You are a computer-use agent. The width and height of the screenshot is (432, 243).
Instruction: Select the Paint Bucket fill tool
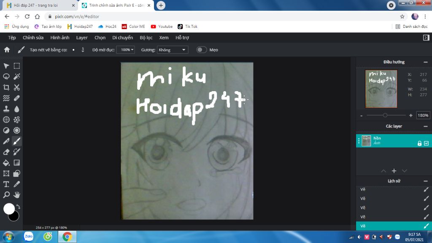(6, 162)
